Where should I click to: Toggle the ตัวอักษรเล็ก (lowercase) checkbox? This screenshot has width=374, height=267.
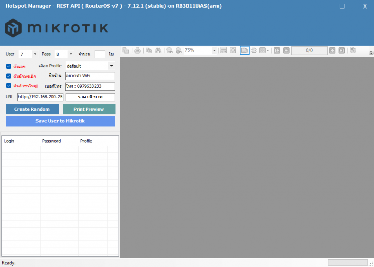(9, 76)
